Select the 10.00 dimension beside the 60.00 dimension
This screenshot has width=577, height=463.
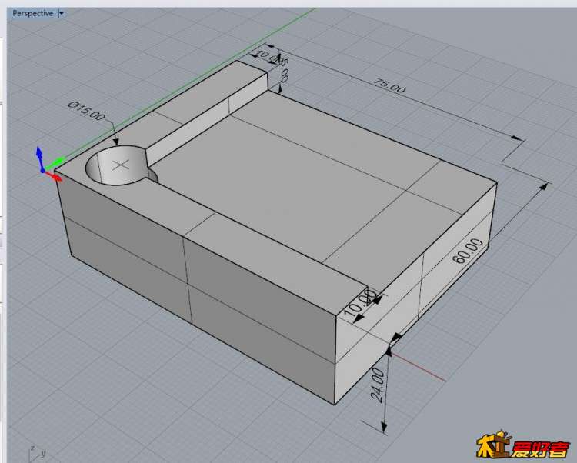(359, 303)
